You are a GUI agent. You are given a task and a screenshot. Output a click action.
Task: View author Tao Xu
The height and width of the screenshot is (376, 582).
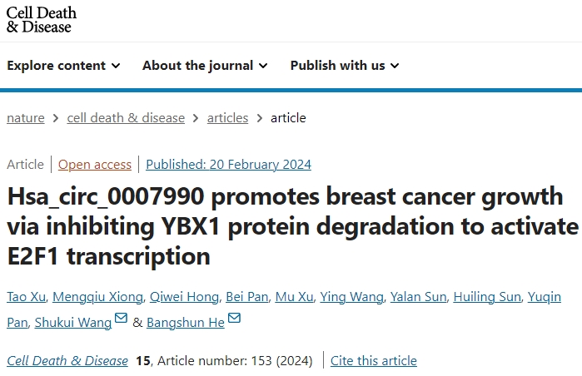[x=27, y=297]
